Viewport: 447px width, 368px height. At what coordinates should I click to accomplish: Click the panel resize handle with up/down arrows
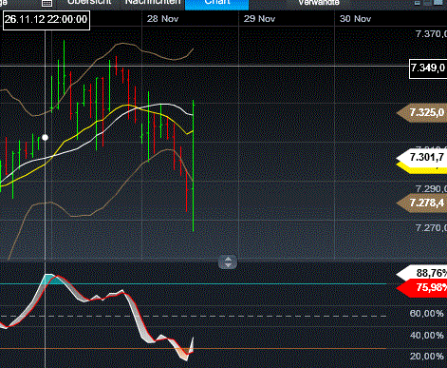tap(228, 262)
